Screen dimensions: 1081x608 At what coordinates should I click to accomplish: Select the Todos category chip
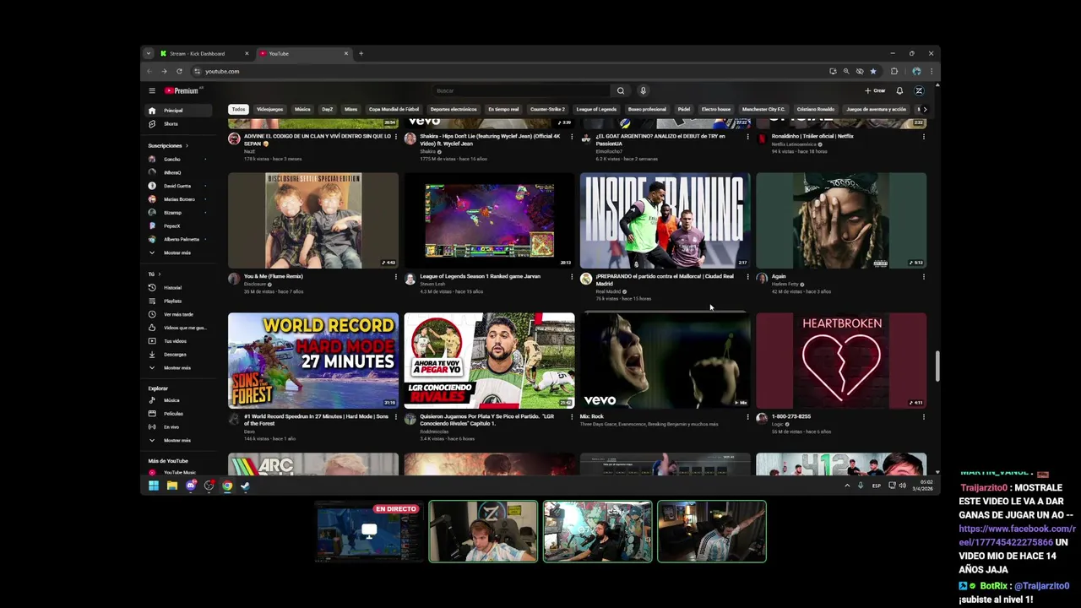(238, 109)
